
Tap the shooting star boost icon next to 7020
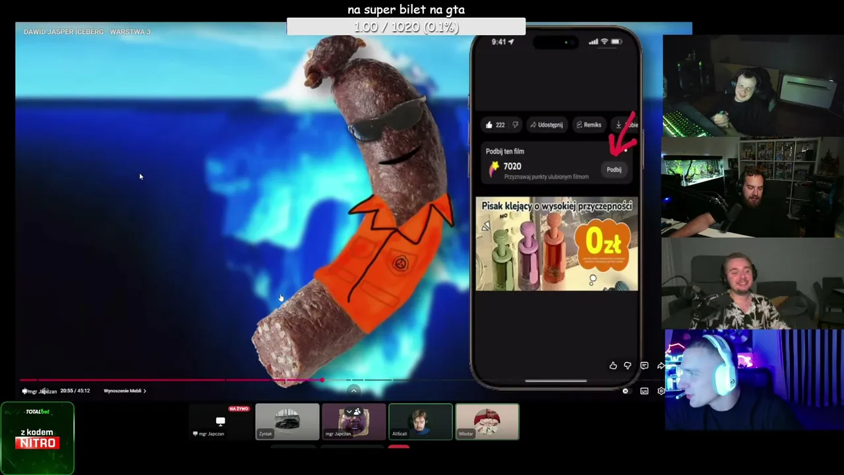(494, 170)
